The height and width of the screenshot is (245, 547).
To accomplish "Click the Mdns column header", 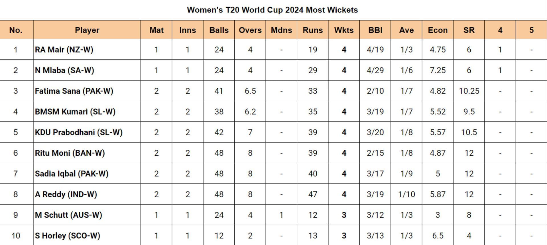I will point(281,30).
